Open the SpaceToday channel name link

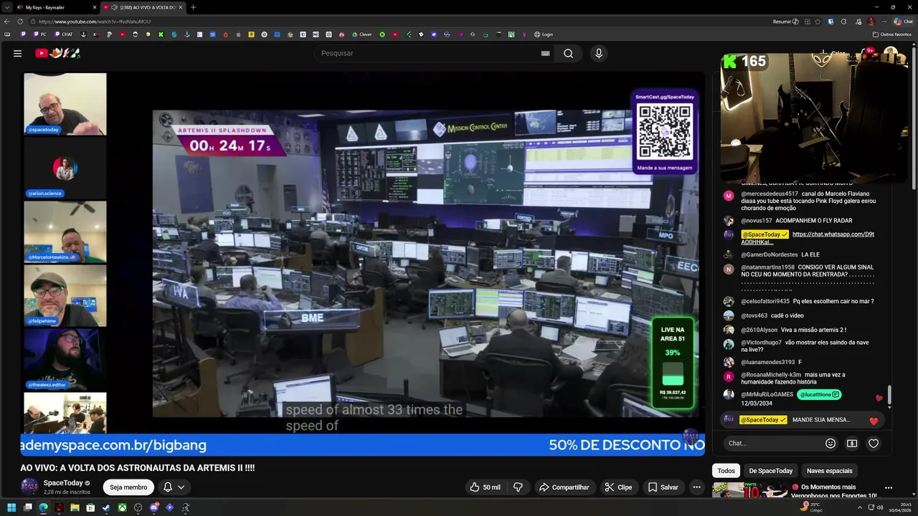63,483
